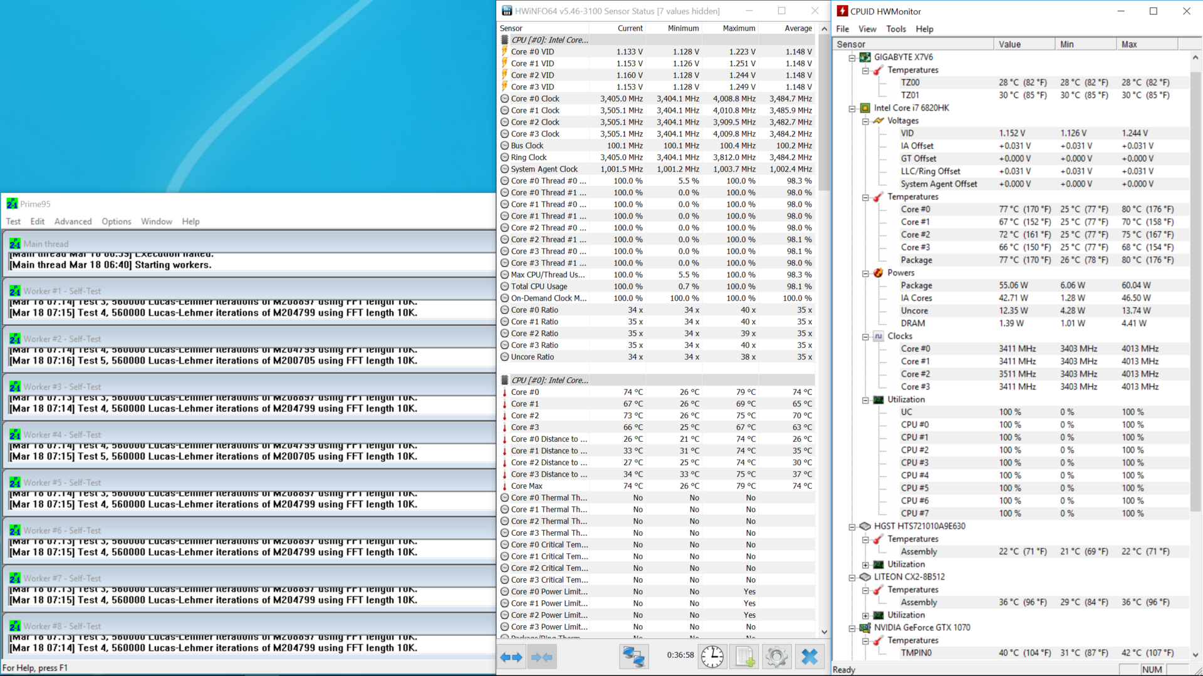Click HWiNFO scrollbar down arrow
Viewport: 1203px width, 676px height.
pyautogui.click(x=824, y=632)
